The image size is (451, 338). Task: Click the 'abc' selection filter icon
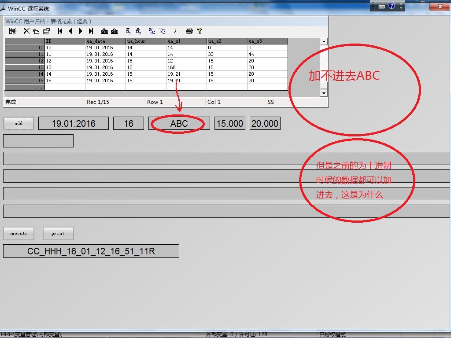coord(152,31)
